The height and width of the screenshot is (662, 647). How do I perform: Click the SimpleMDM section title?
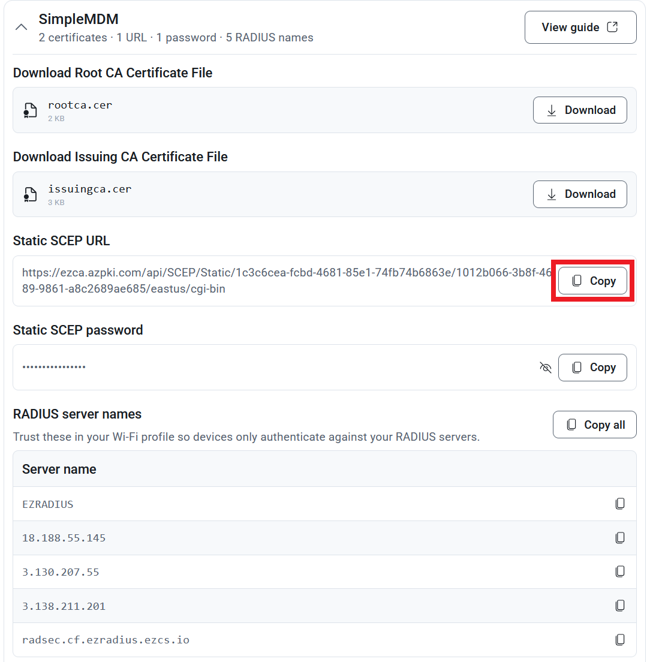[x=79, y=19]
